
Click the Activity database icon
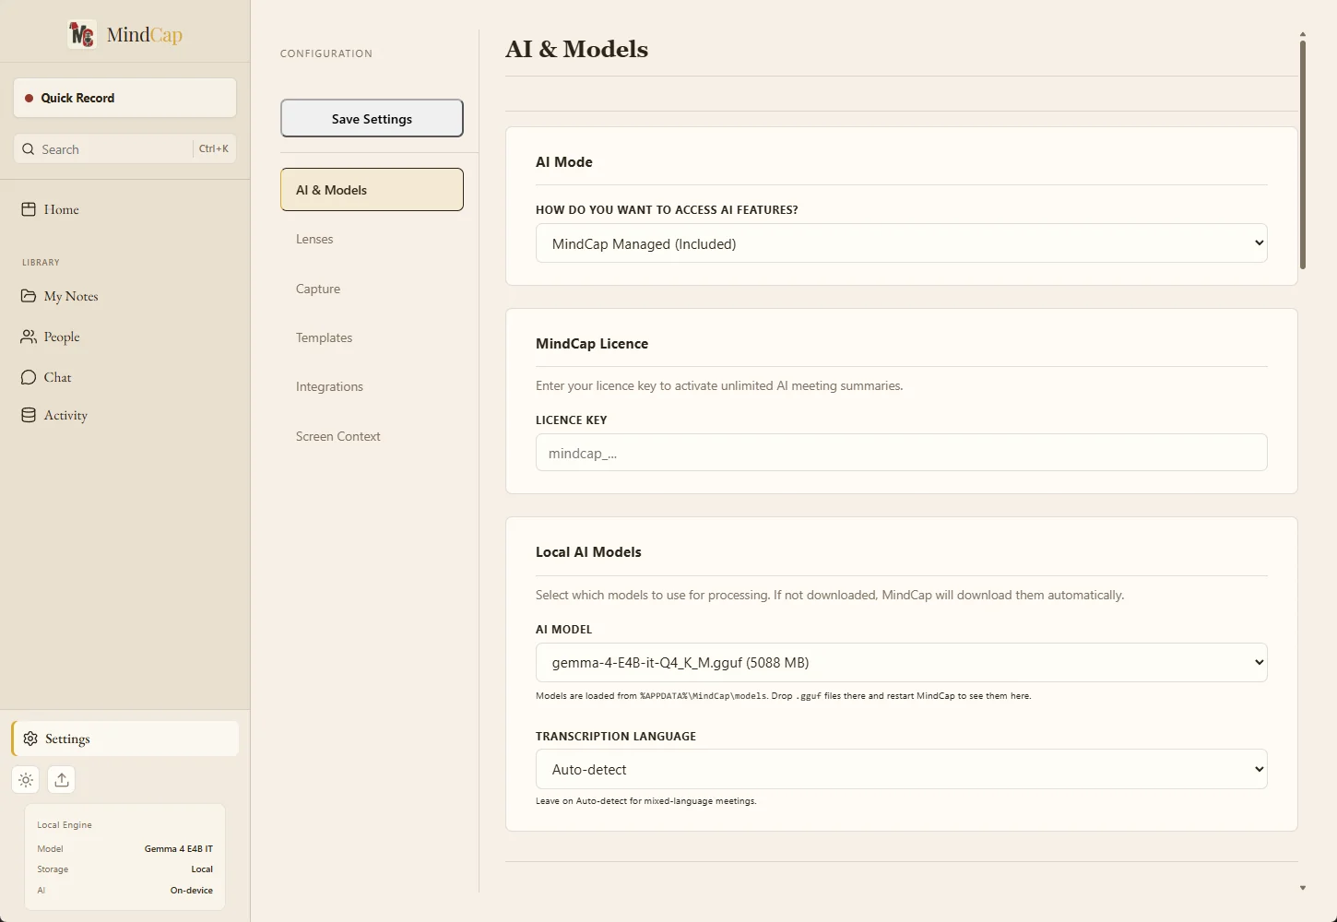coord(29,415)
